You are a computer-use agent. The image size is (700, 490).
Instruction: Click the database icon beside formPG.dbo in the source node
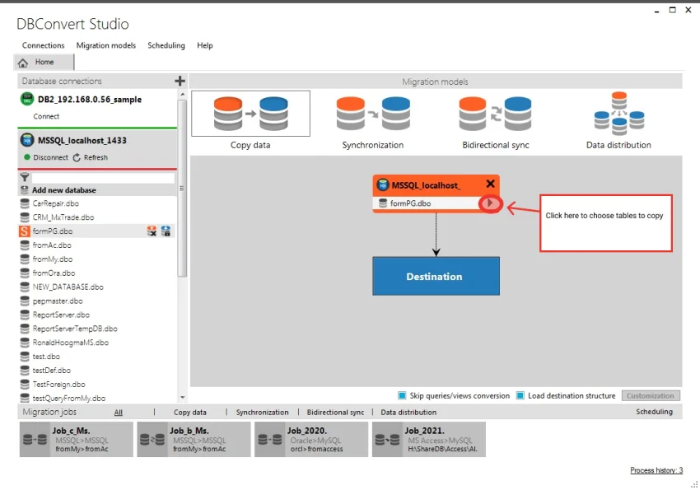[383, 203]
